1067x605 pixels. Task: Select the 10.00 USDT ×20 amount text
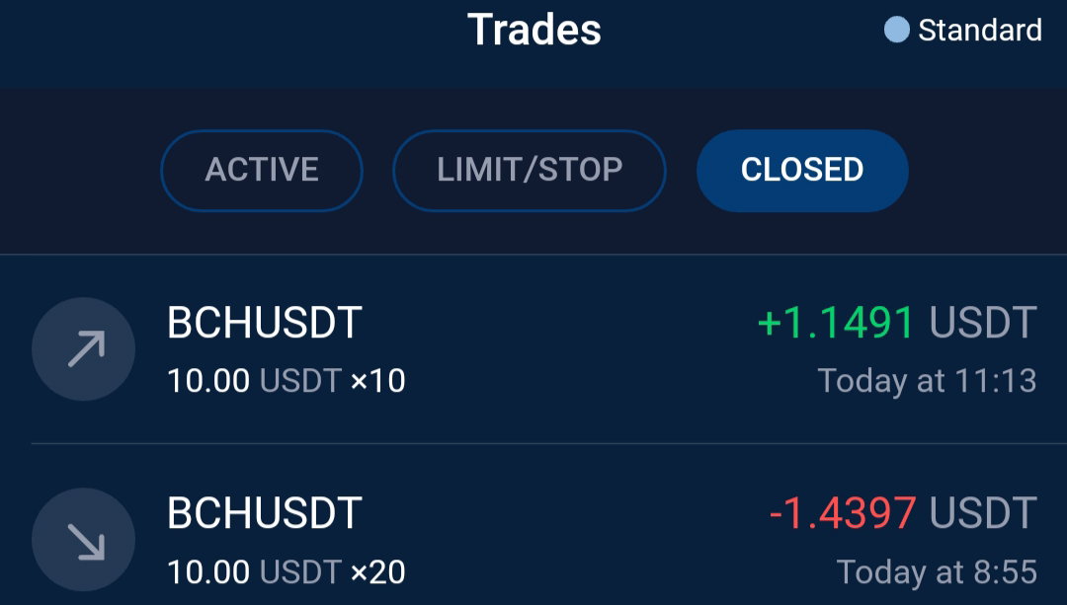[287, 572]
